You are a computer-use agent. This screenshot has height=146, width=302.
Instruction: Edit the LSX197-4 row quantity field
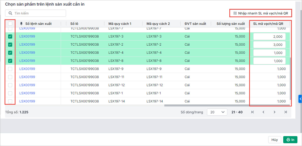click(269, 53)
